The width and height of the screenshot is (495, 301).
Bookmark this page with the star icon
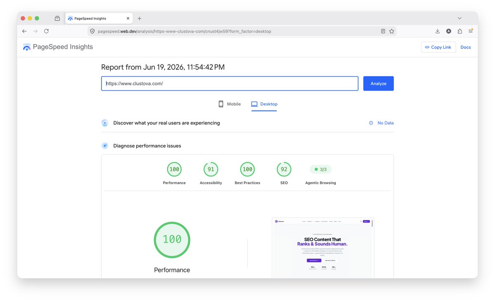click(x=391, y=31)
